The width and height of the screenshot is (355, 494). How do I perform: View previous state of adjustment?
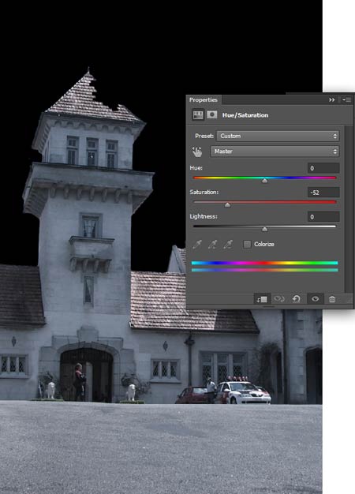[279, 298]
